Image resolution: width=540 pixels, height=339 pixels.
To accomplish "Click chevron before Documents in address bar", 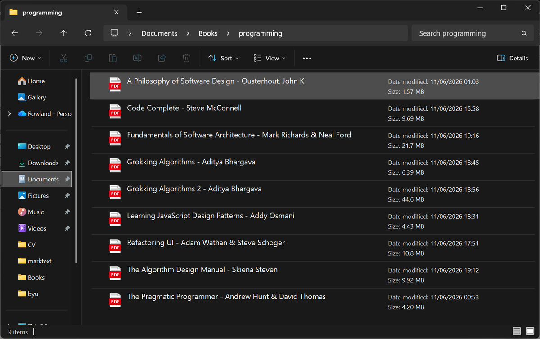I will 130,33.
